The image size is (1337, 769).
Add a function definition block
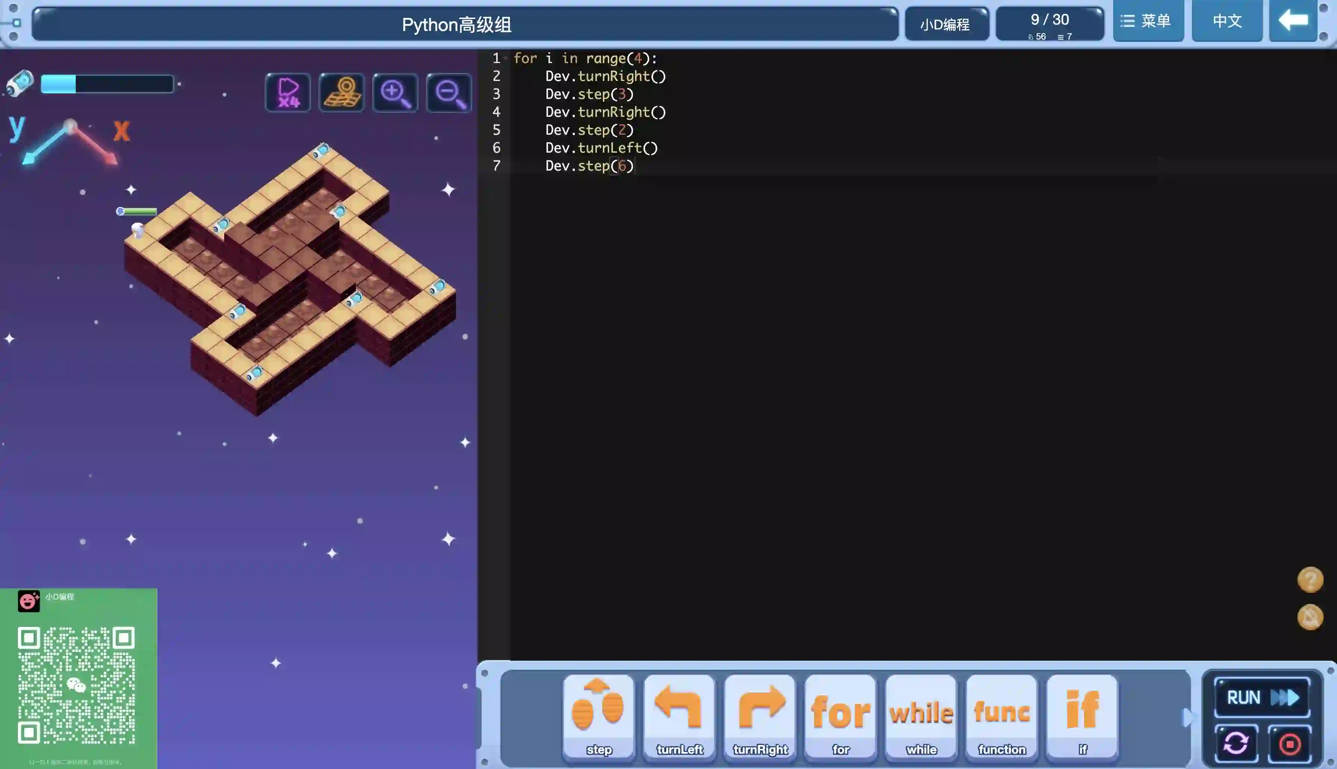point(1001,716)
